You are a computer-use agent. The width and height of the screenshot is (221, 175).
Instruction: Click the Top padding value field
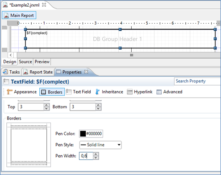point(31,107)
